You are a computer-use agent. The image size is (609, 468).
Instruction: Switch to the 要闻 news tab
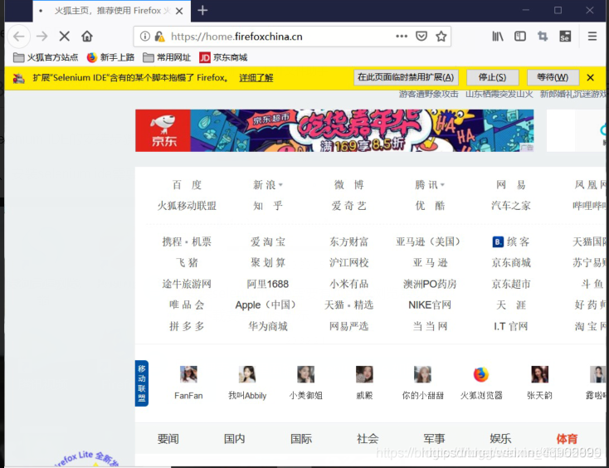pyautogui.click(x=168, y=439)
